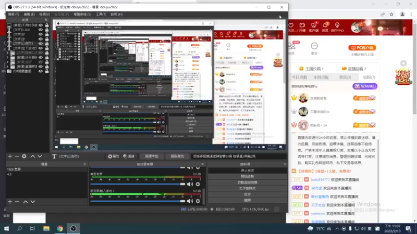Adjust the 麥克風 volume slider
The image size is (417, 234).
point(138,201)
